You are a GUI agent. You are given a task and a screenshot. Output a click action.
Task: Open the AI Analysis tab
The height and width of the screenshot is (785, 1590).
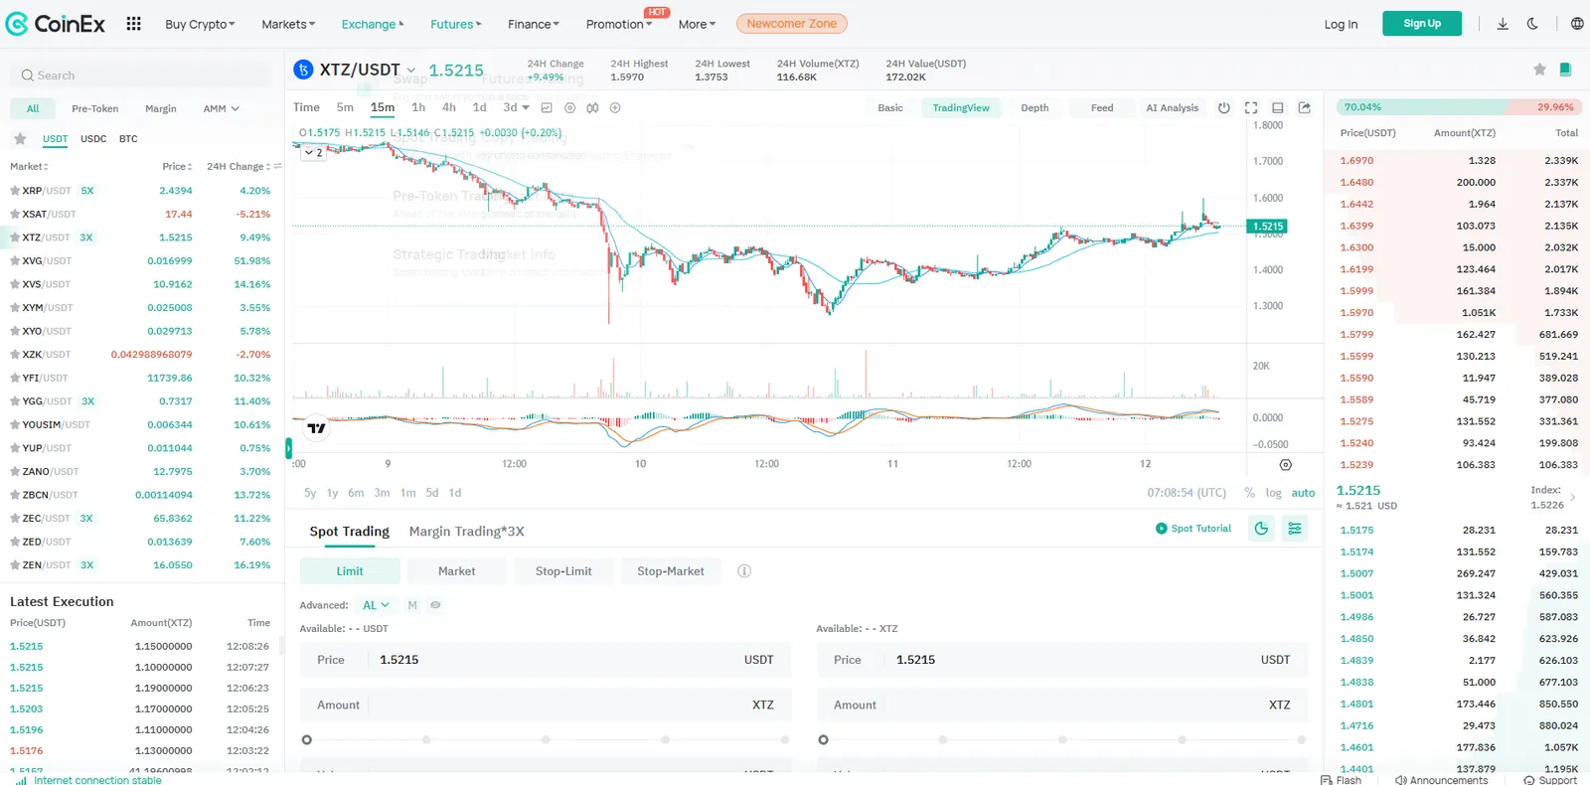1173,107
